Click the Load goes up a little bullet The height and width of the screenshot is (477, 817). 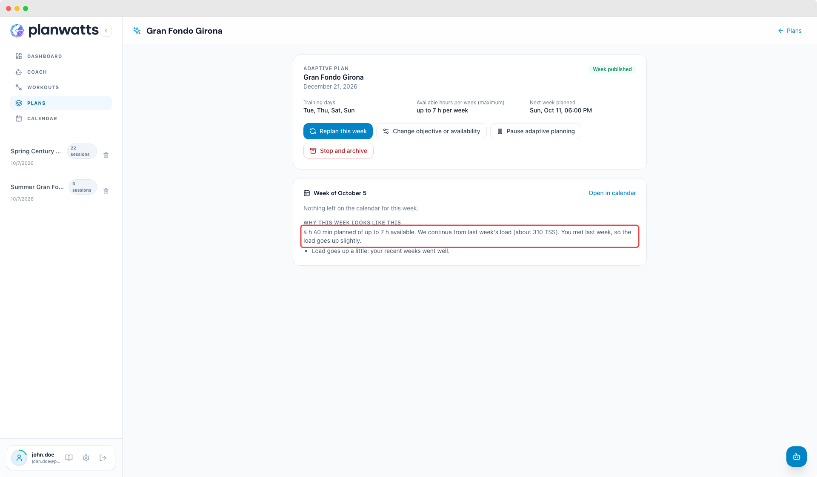coord(380,251)
